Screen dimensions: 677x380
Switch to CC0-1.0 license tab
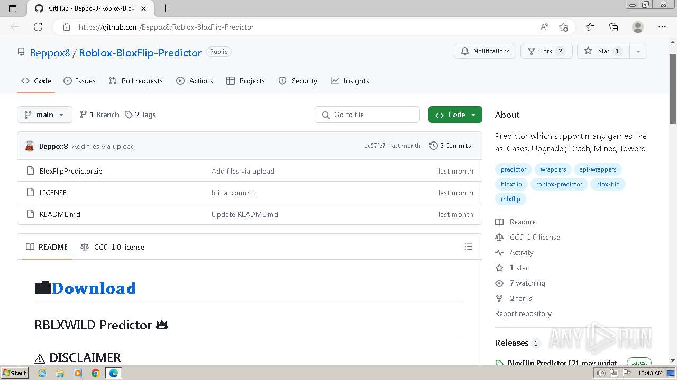[x=112, y=247]
